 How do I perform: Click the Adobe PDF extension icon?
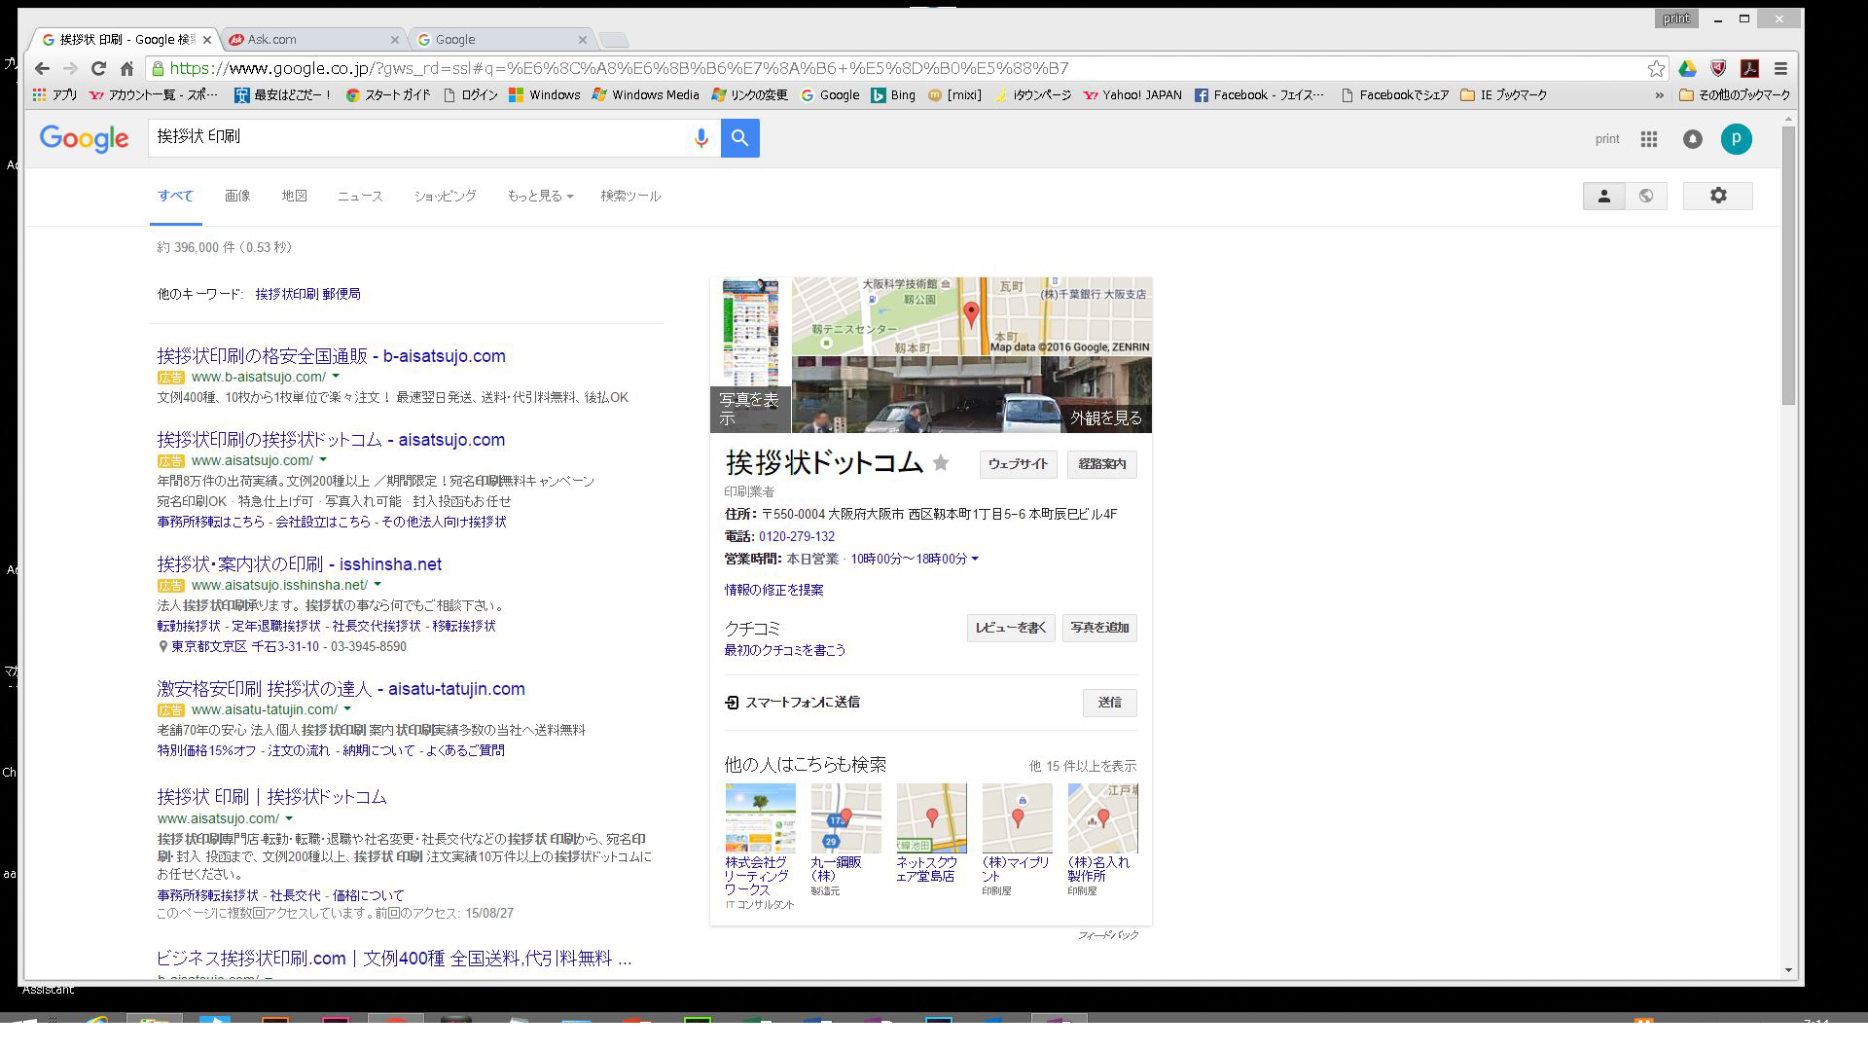pyautogui.click(x=1749, y=68)
